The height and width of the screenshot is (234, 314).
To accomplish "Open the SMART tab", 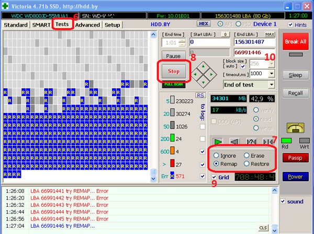I will pos(41,25).
